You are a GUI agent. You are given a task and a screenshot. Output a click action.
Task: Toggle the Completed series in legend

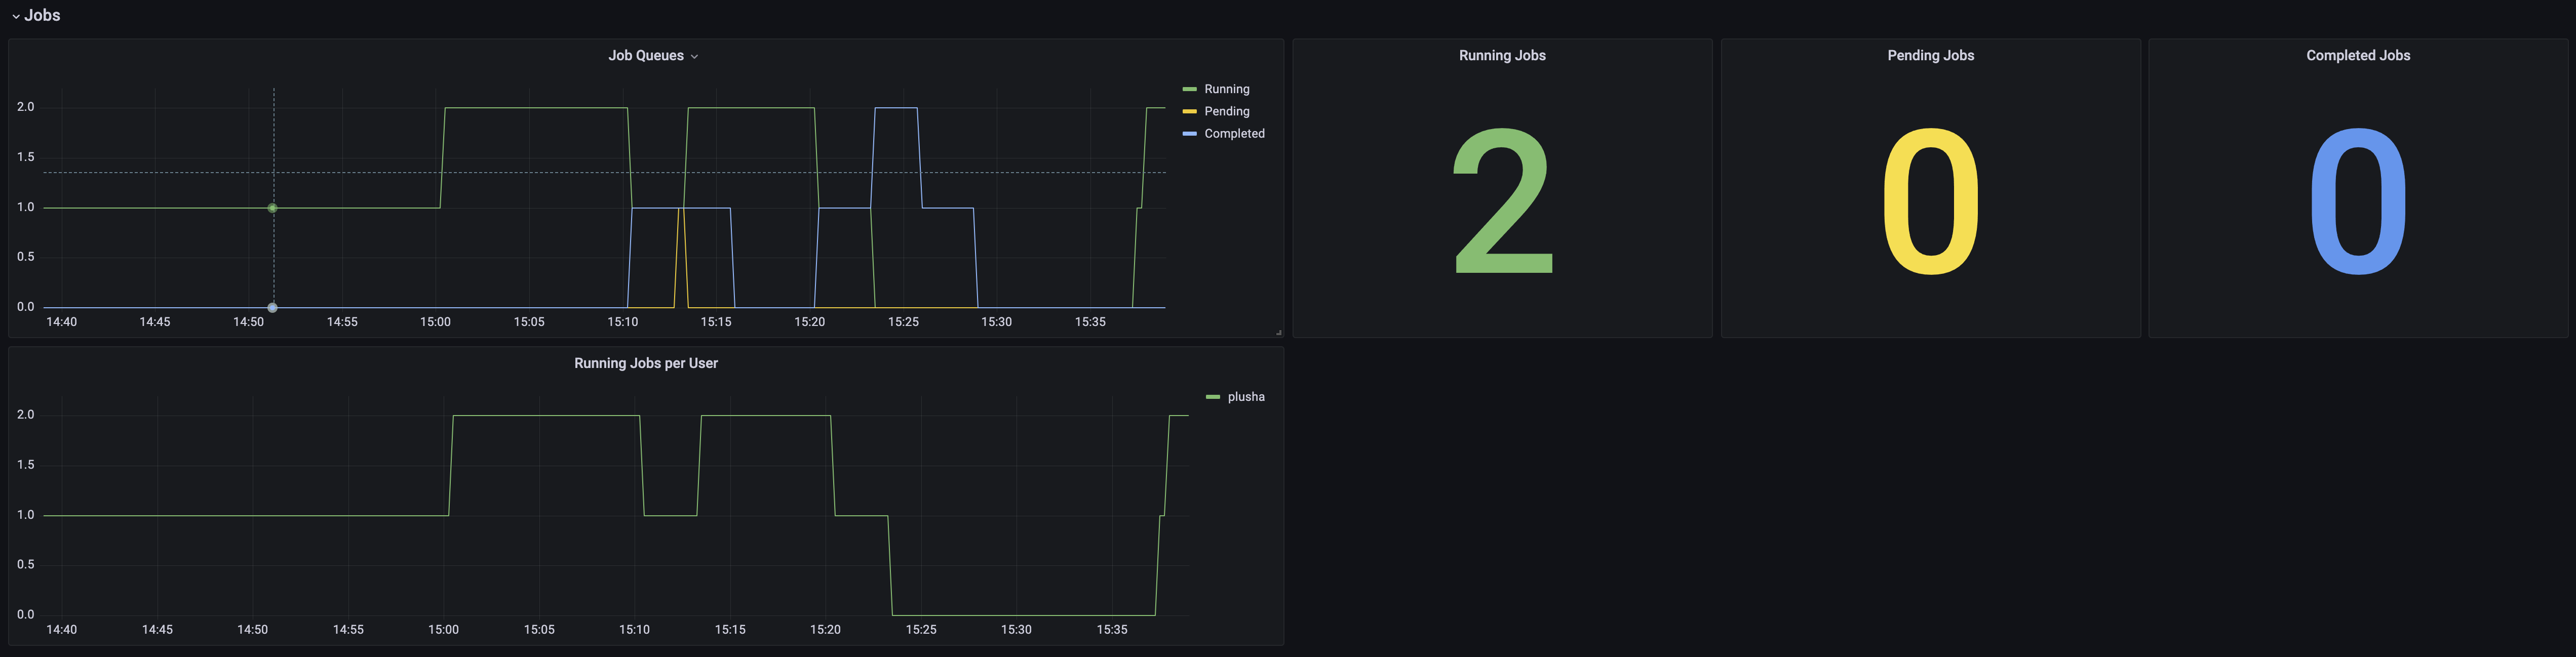point(1234,133)
